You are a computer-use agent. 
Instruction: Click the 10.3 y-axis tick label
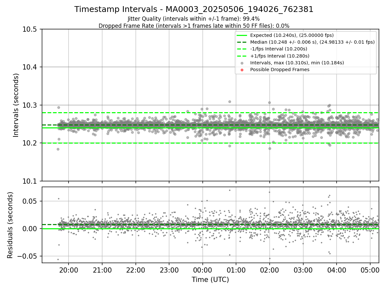[30, 105]
